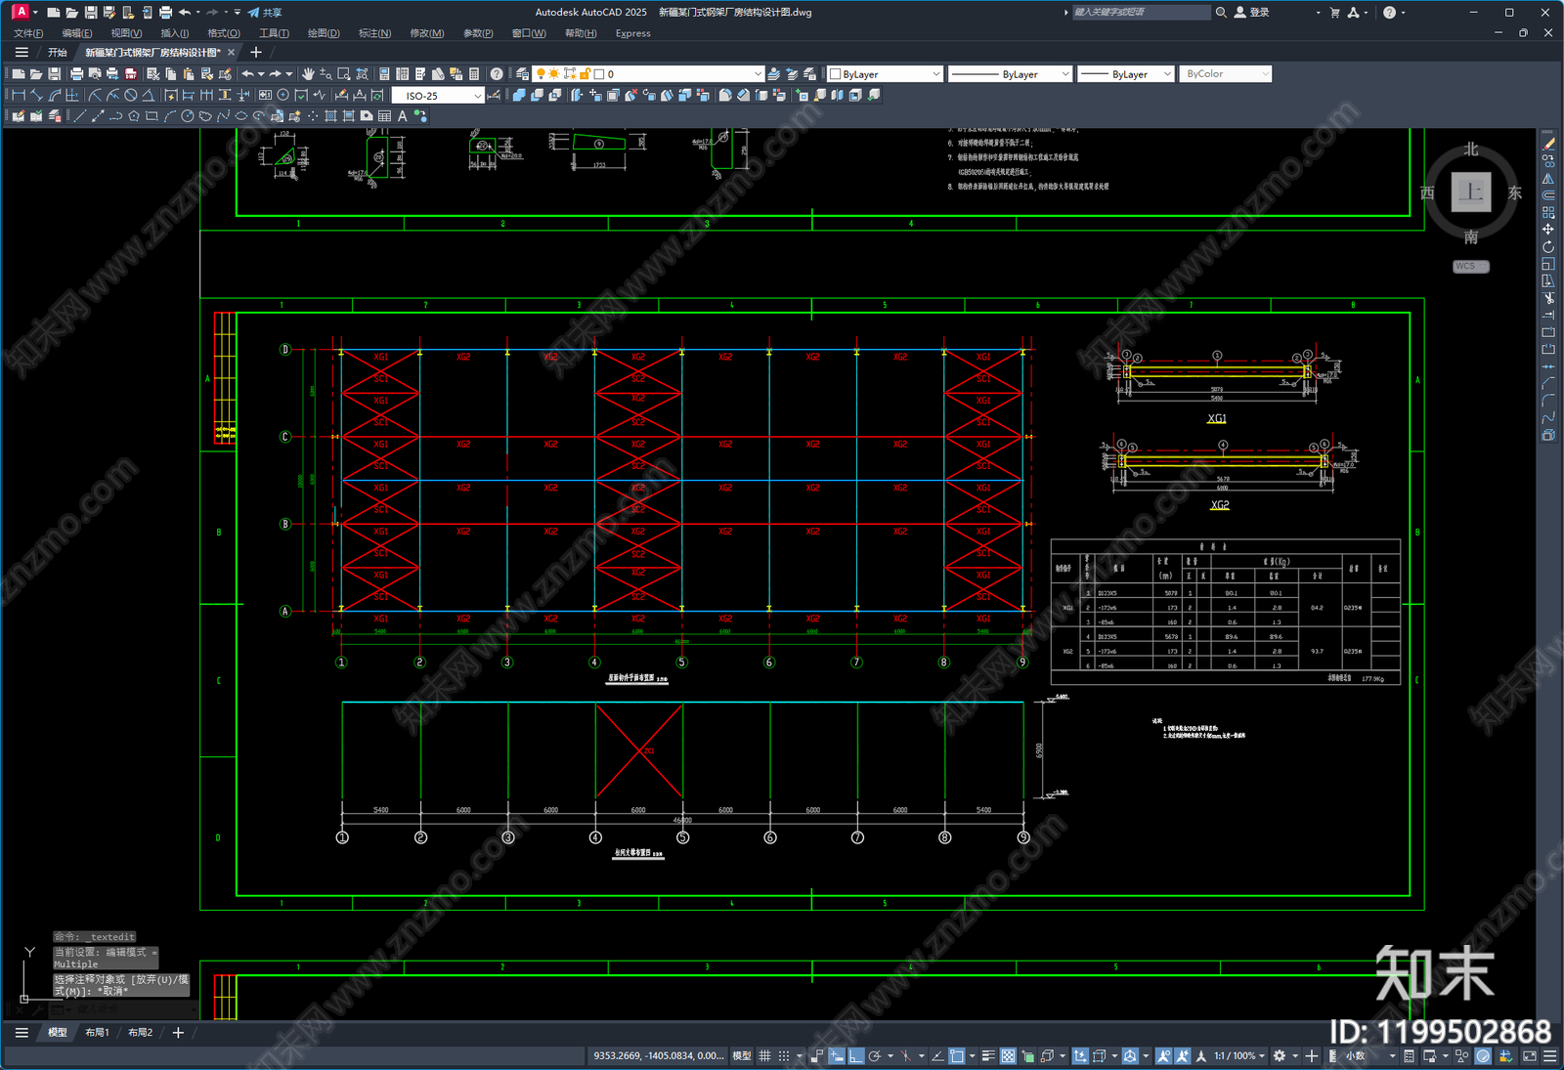Open the color control ByLayer dropdown
1564x1070 pixels.
point(886,74)
